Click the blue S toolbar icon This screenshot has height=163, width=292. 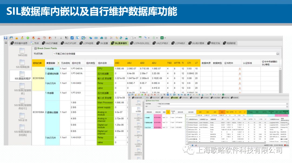point(83,38)
